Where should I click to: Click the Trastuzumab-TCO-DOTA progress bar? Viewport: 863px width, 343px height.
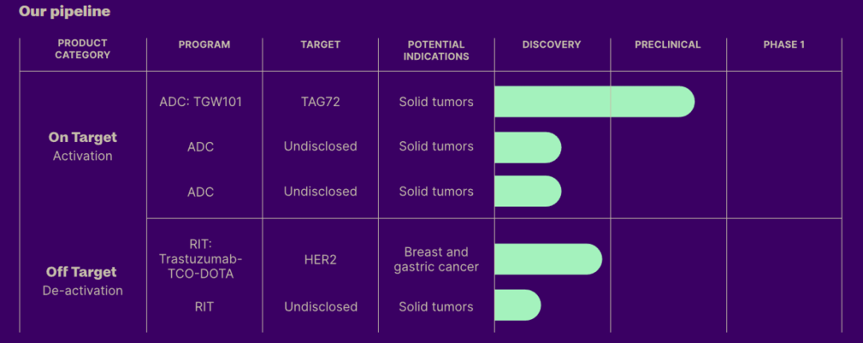coord(547,260)
